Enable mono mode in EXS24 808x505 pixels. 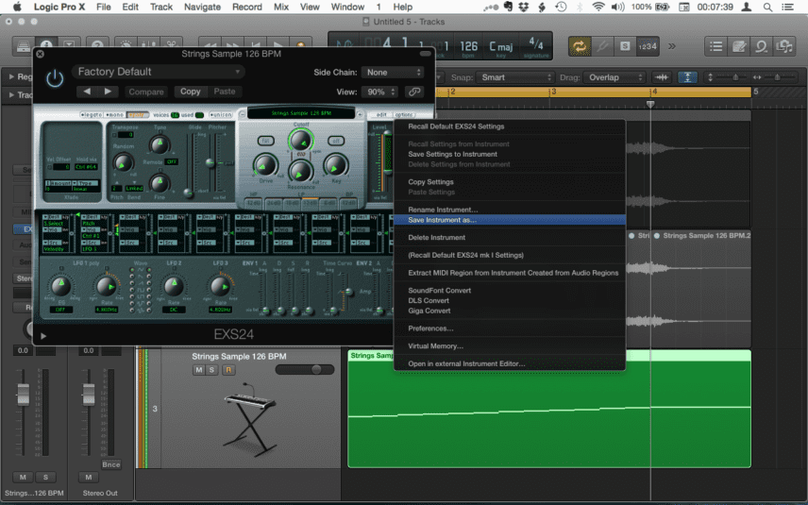(114, 114)
